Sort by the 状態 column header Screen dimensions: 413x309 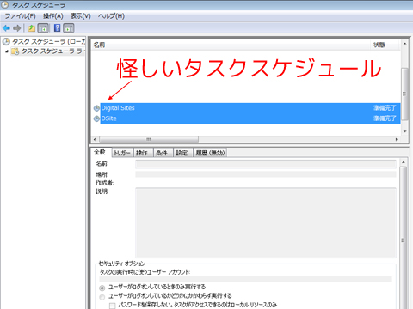point(385,45)
